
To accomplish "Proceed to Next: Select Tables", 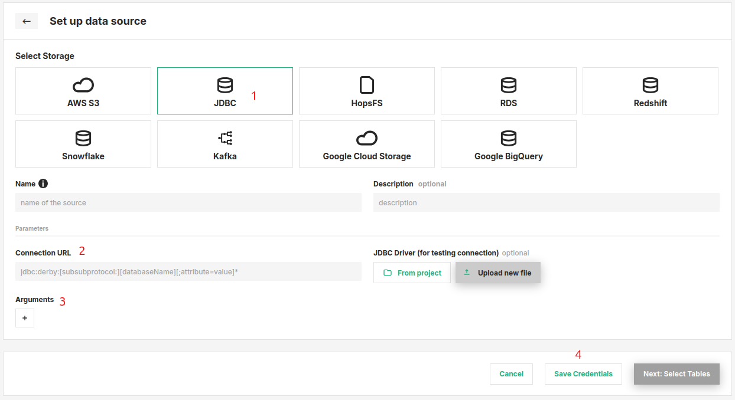I will (677, 373).
